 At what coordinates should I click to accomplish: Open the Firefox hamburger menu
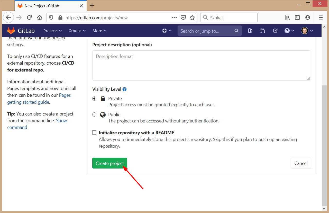click(x=321, y=17)
